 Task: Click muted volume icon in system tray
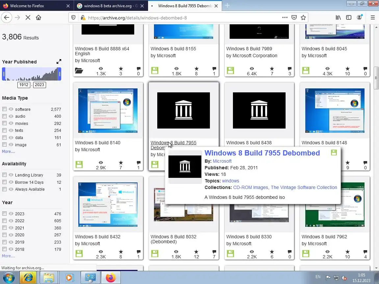[344, 278]
